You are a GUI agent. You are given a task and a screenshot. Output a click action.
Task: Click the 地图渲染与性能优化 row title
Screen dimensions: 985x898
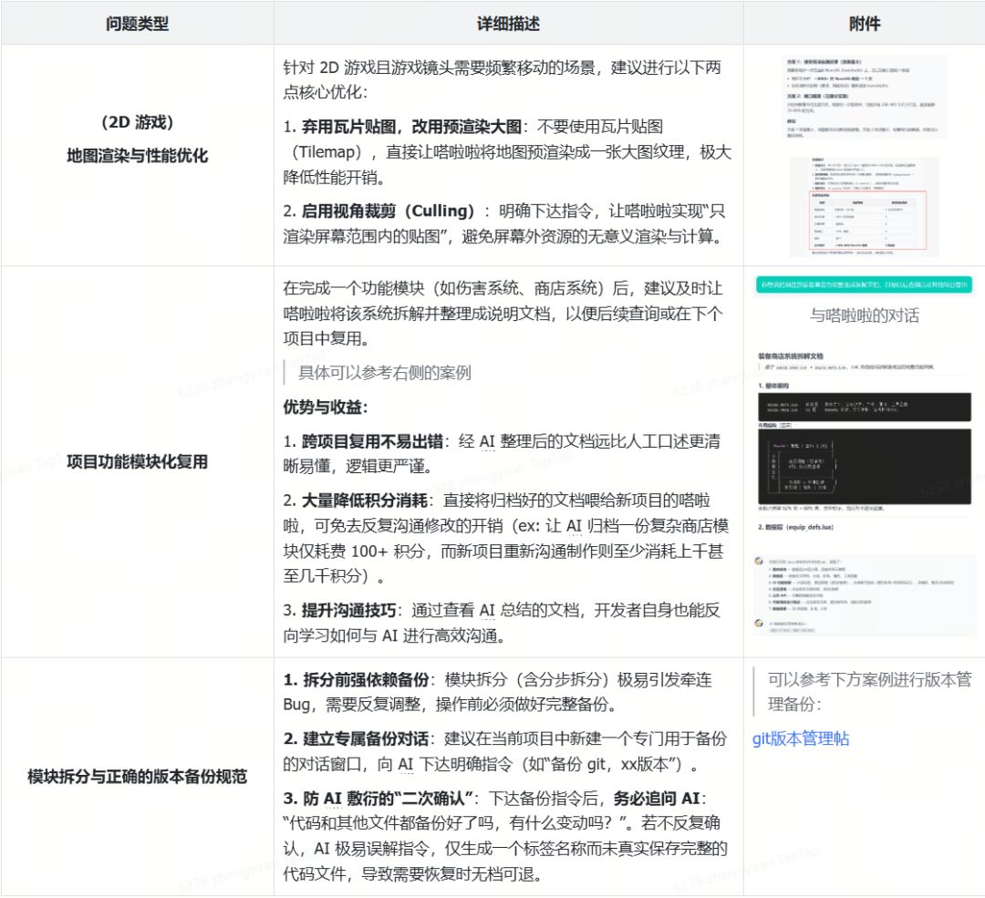coord(137,156)
